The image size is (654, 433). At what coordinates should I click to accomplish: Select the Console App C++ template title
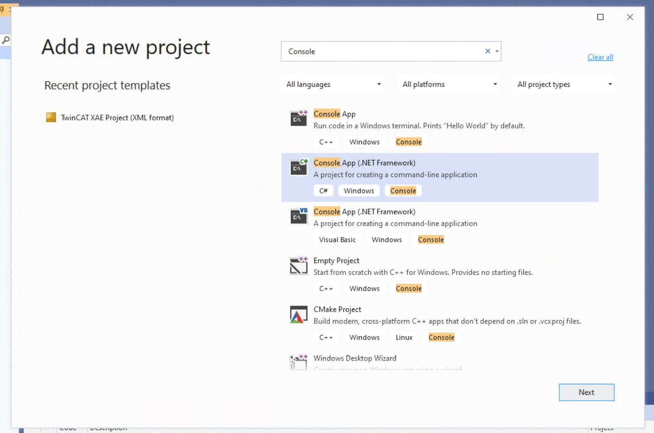point(335,114)
